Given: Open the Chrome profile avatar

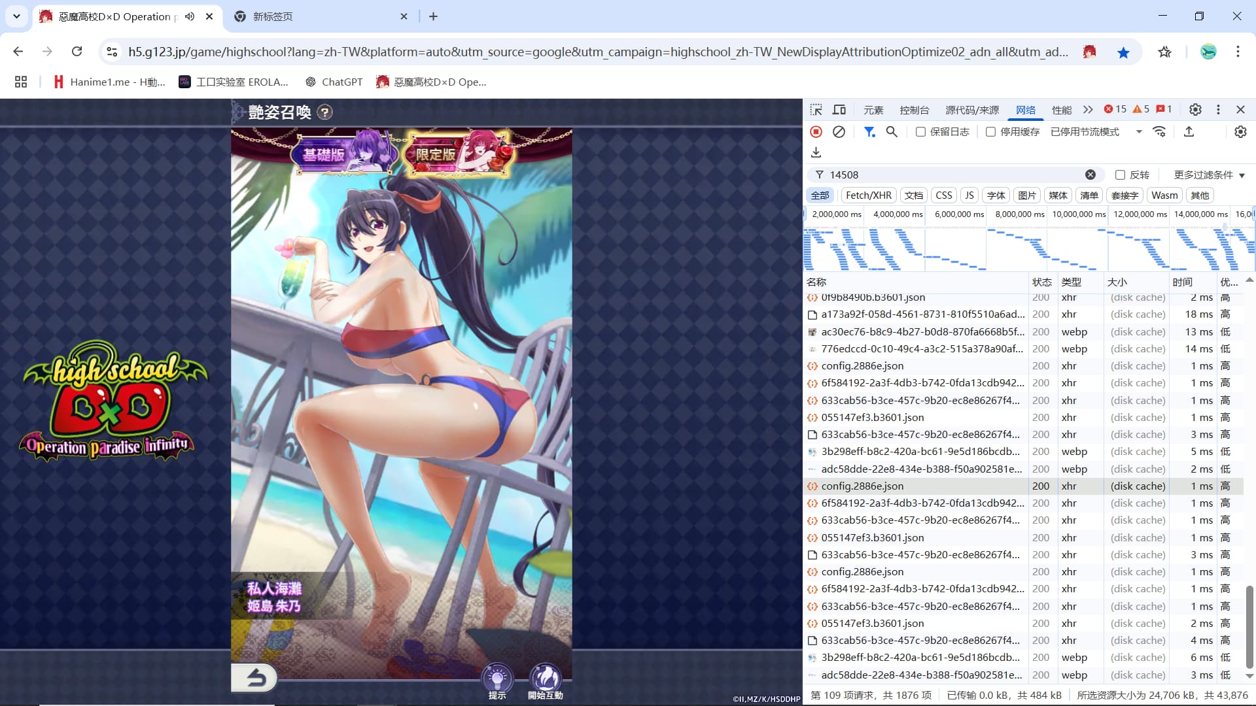Looking at the screenshot, I should pos(1208,52).
